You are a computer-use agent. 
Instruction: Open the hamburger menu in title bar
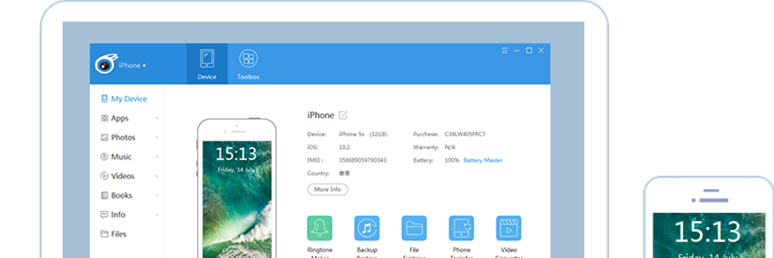(x=505, y=51)
